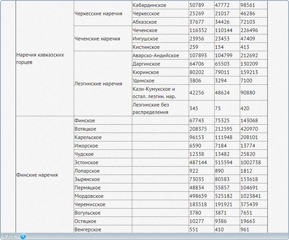Select the value 65503

[x=222, y=64]
